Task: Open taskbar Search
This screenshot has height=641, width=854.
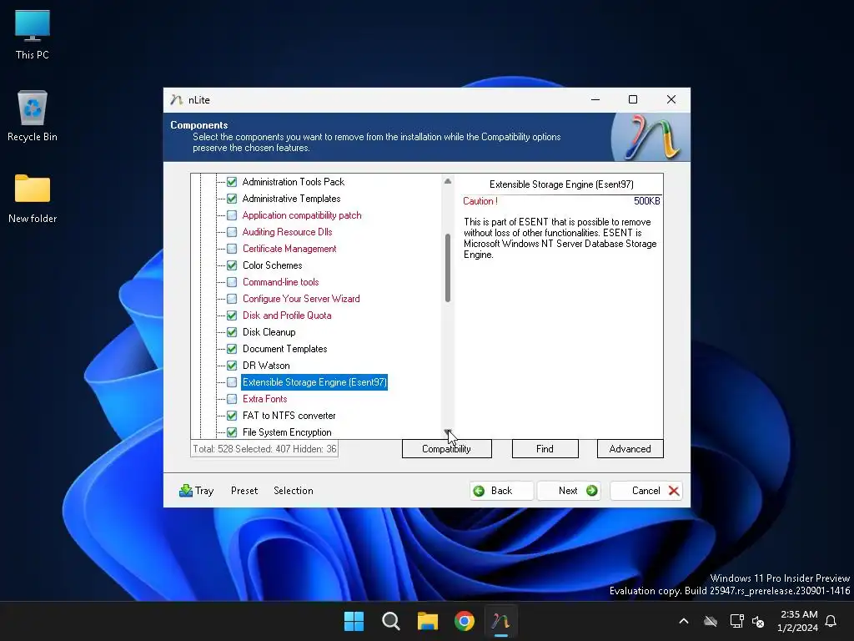Action: [390, 621]
